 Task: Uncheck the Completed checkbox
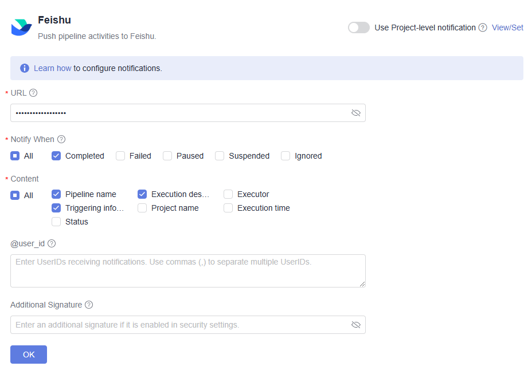[56, 156]
